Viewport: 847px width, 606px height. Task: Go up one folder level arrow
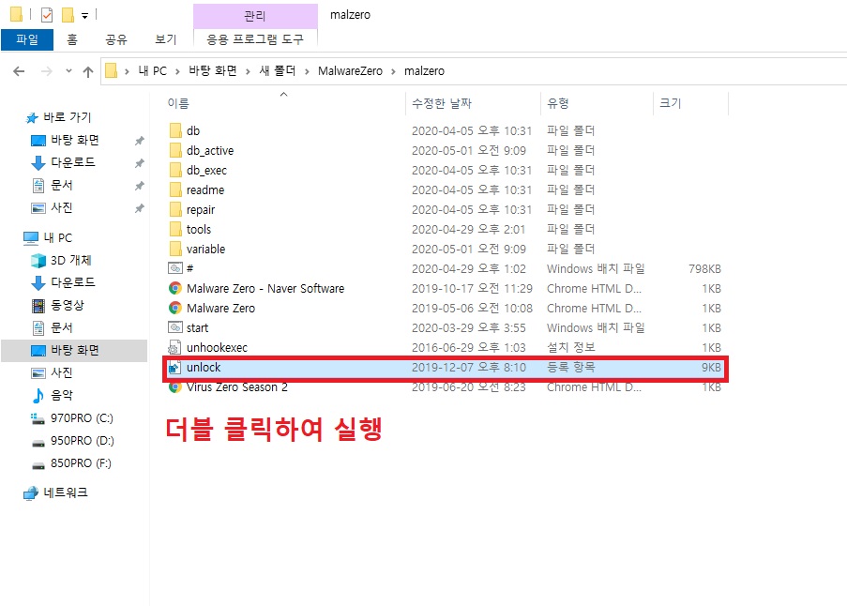pos(88,71)
